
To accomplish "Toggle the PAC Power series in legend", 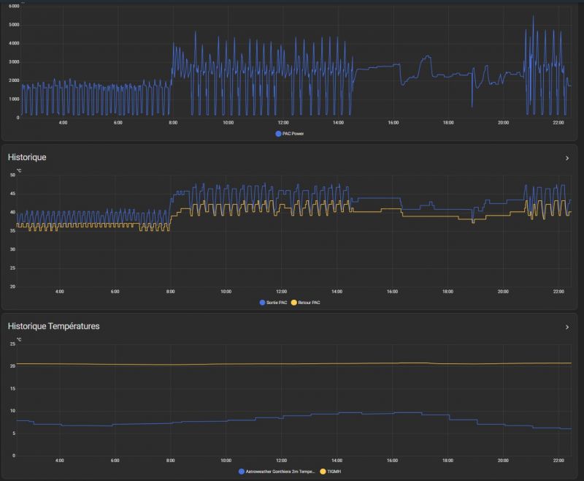I will tap(296, 134).
